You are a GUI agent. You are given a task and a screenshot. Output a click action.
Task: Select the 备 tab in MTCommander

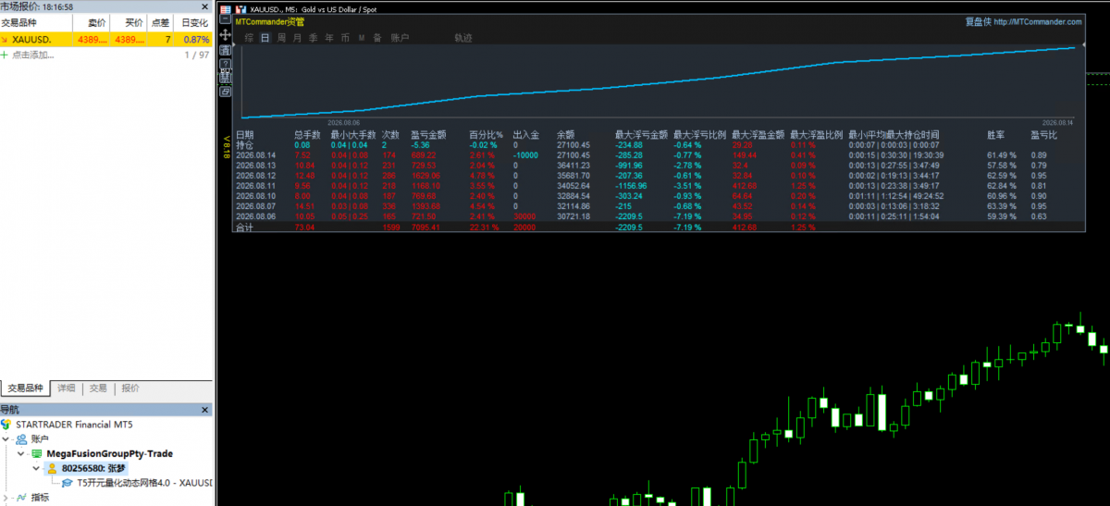pyautogui.click(x=377, y=38)
